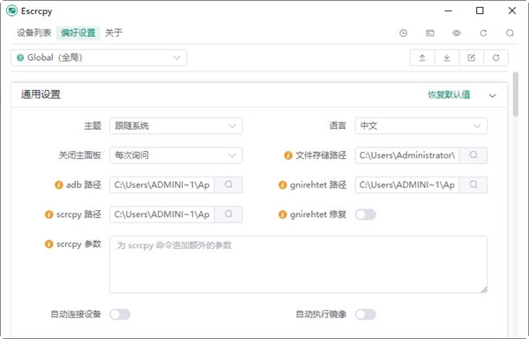Browse for scrcpy 路径 using search button
Image resolution: width=529 pixels, height=339 pixels.
tap(228, 215)
